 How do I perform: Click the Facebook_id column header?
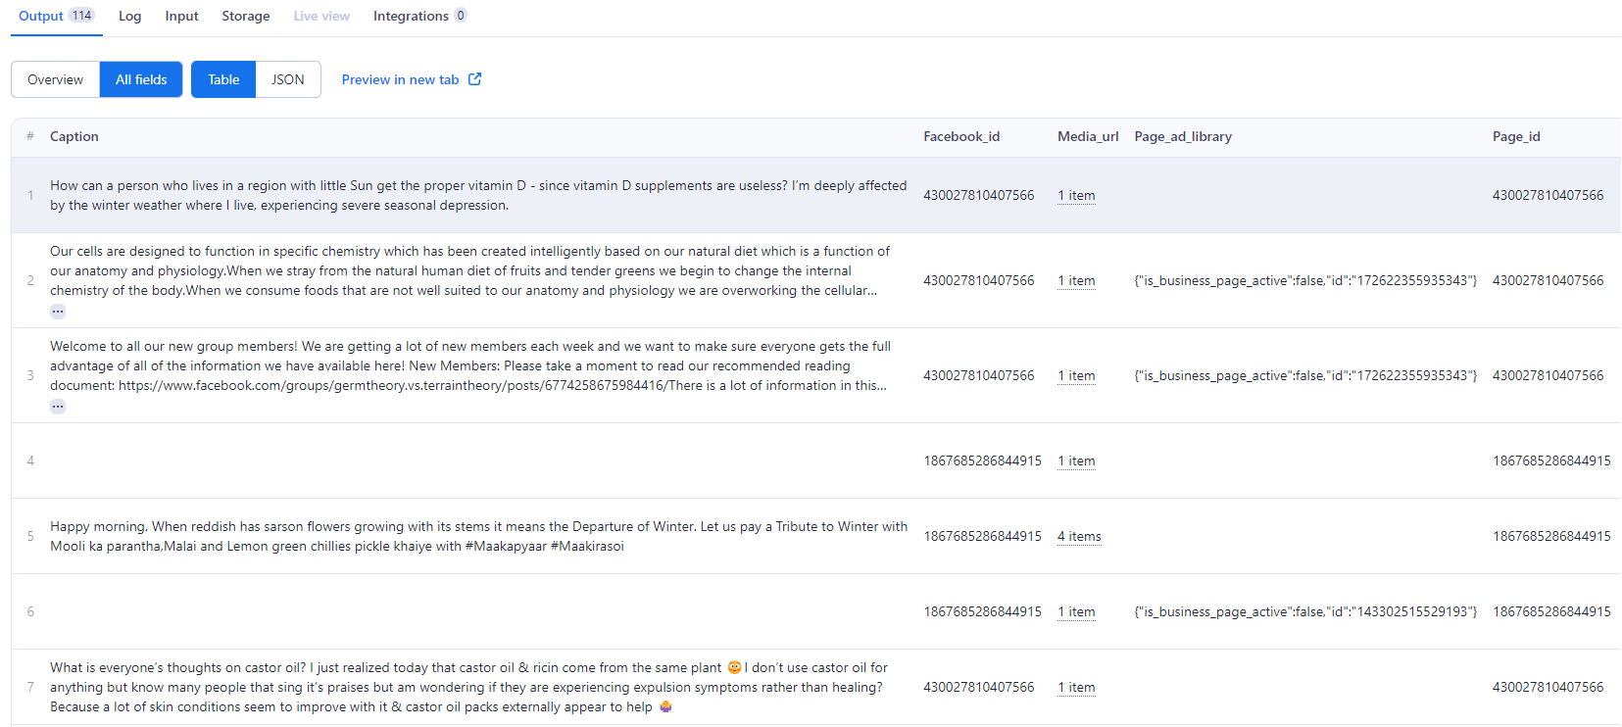[960, 136]
